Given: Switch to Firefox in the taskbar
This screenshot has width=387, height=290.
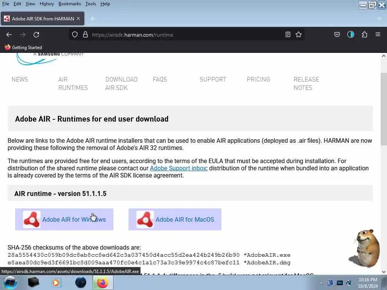Looking at the screenshot, I should [103, 282].
